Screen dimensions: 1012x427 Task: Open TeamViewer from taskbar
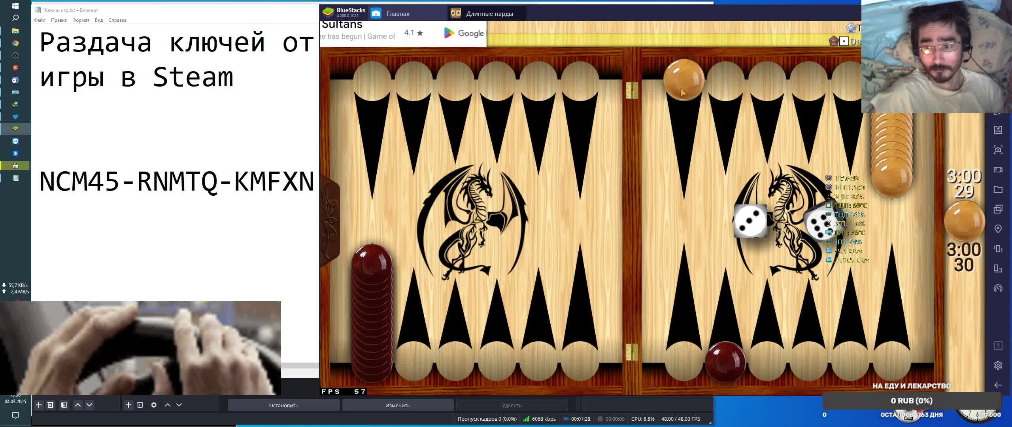[15, 141]
